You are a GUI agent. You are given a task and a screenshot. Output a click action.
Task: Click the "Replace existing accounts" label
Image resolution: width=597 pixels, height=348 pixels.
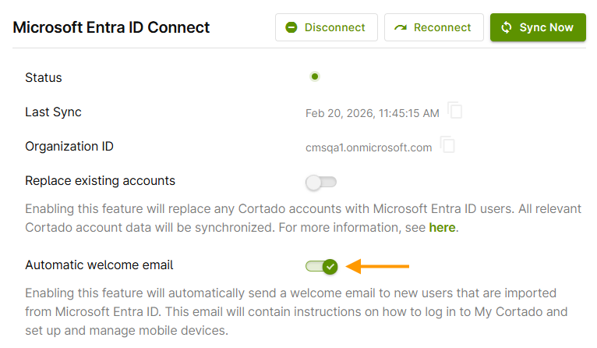point(100,181)
